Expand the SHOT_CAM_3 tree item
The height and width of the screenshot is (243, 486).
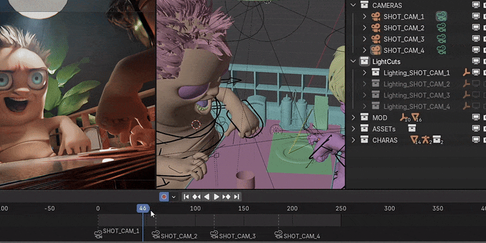click(x=364, y=39)
